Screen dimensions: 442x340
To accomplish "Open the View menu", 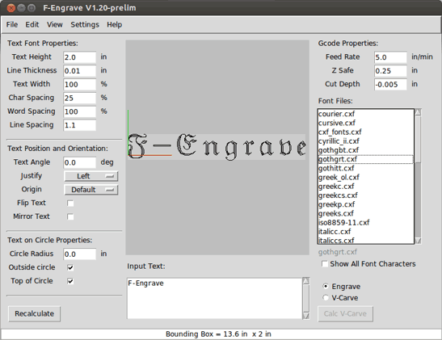I will coord(55,25).
